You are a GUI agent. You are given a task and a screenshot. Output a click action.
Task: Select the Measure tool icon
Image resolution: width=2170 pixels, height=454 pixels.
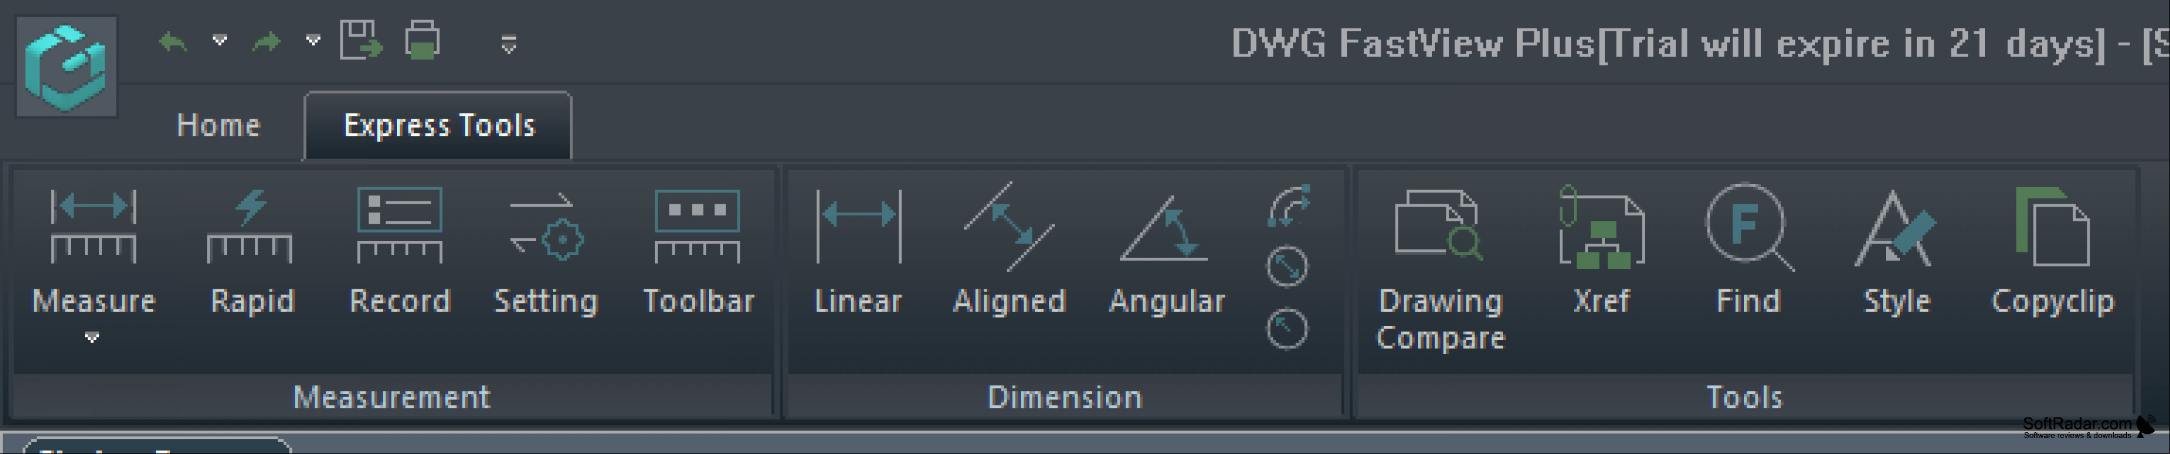point(93,226)
